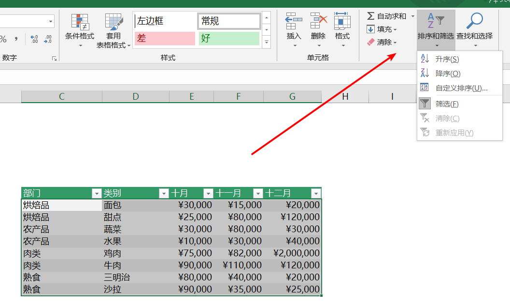Choose Custom Sort (自定义排序) menu item

click(x=461, y=88)
